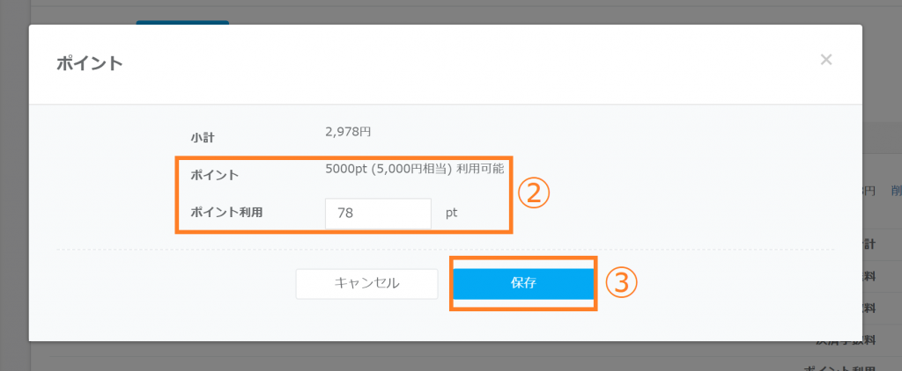Image resolution: width=902 pixels, height=371 pixels.
Task: Click the ポイント利用 number input field
Action: (378, 214)
